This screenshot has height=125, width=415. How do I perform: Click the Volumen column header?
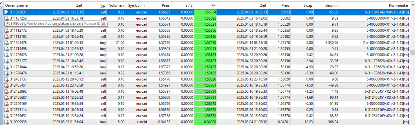click(x=116, y=5)
